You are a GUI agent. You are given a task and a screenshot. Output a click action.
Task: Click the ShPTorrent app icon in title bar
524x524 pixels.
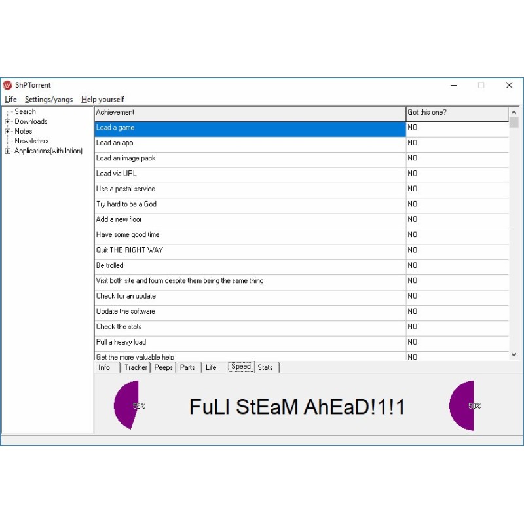coord(8,85)
